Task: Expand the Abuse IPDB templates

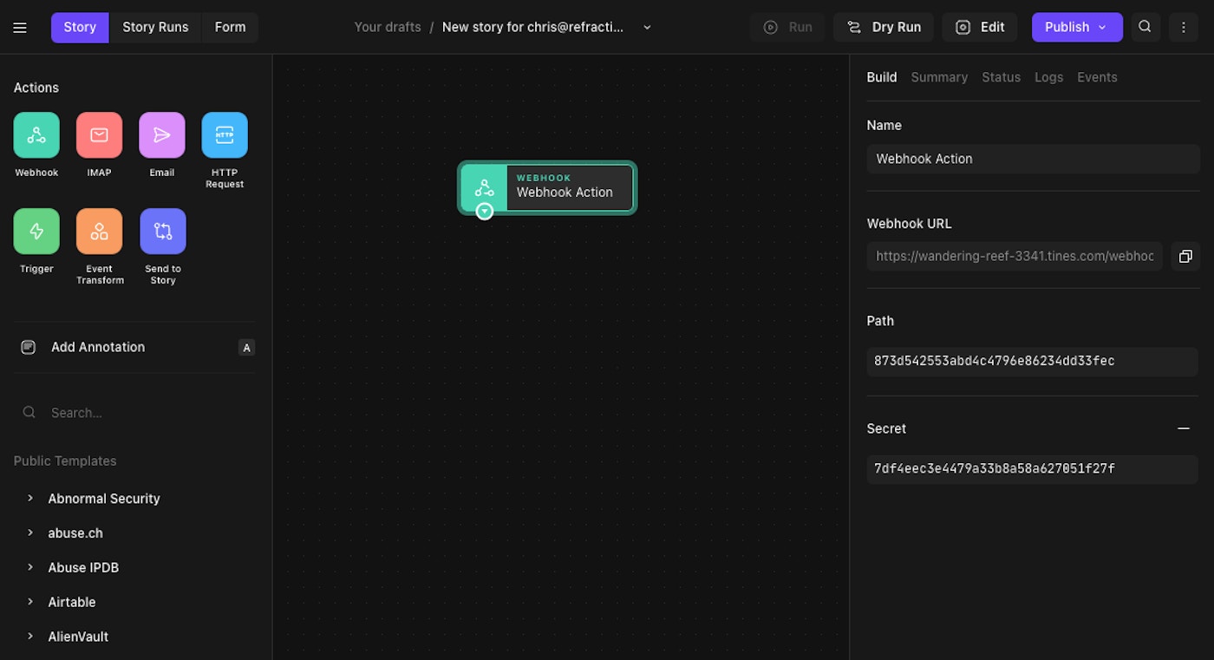Action: click(x=30, y=567)
